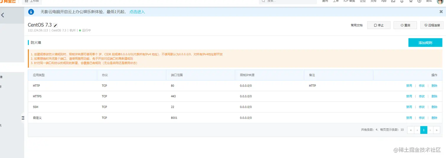Go to last page of pagination
This screenshot has width=446, height=158.
[437, 130]
